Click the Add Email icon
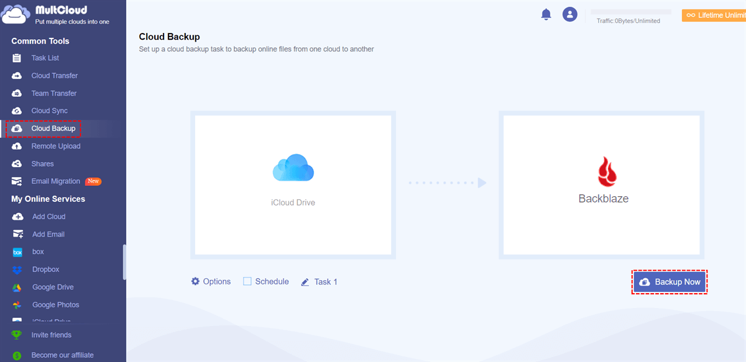 pyautogui.click(x=18, y=234)
